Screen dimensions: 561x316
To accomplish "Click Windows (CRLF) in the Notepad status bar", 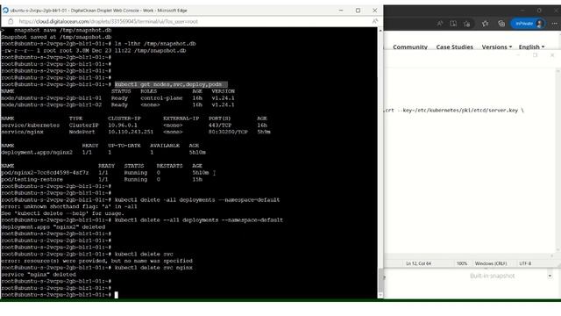I will point(491,263).
